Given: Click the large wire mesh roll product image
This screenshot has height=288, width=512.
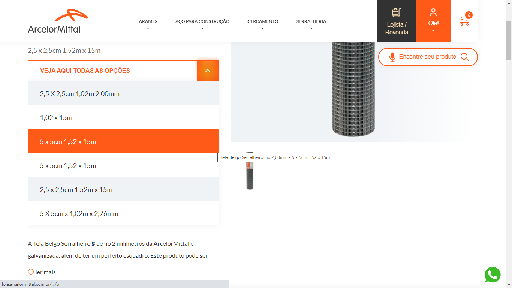Looking at the screenshot, I should click(x=353, y=89).
